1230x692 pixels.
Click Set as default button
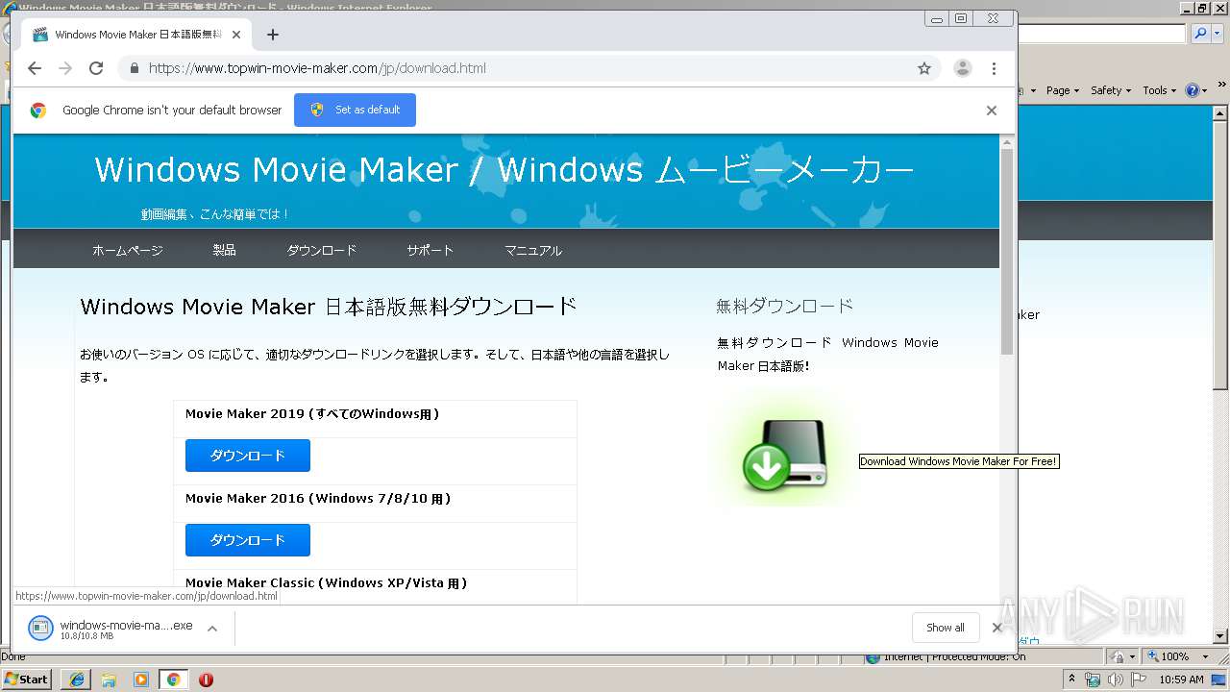click(355, 110)
